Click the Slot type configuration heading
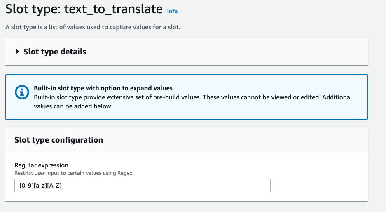Image resolution: width=386 pixels, height=212 pixels. (x=58, y=140)
